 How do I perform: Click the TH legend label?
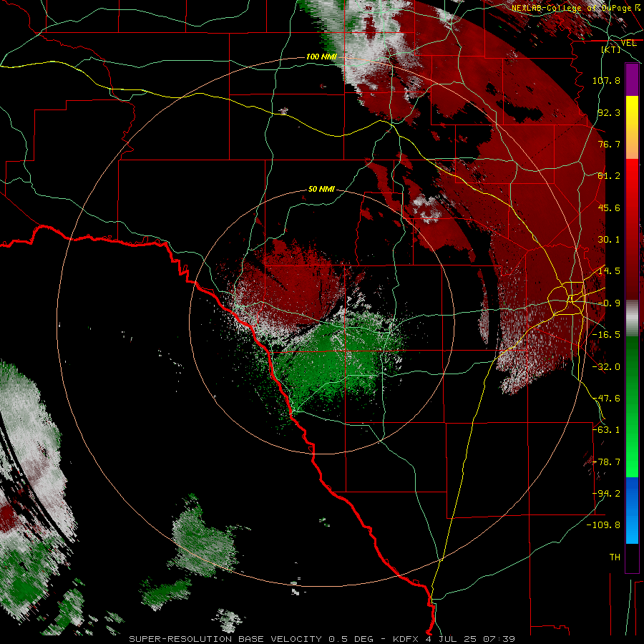click(615, 557)
